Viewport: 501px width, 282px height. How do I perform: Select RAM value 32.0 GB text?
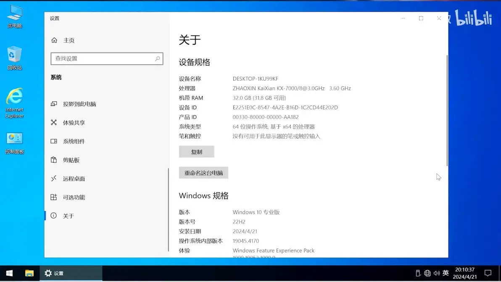point(259,98)
